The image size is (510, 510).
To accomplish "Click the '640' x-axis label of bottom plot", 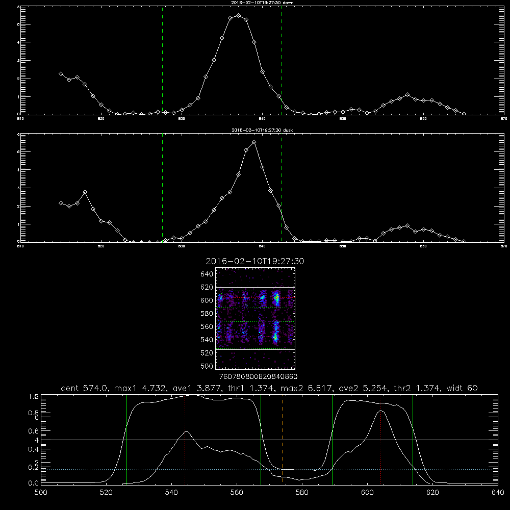I will click(x=498, y=493).
